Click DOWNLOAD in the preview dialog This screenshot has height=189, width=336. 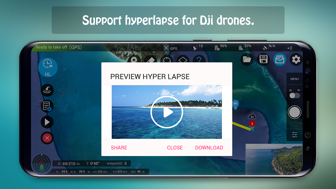tap(209, 148)
